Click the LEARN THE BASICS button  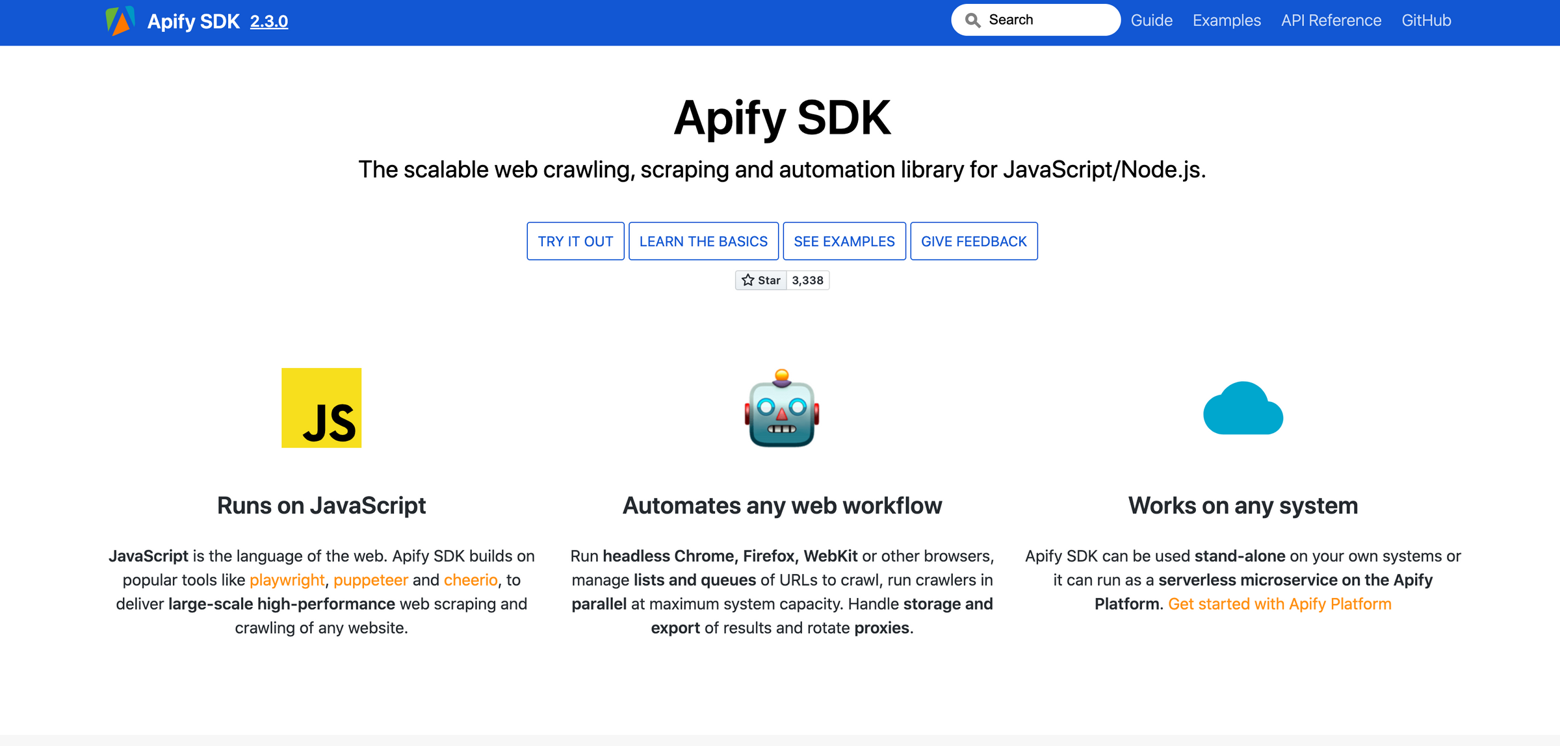click(703, 241)
